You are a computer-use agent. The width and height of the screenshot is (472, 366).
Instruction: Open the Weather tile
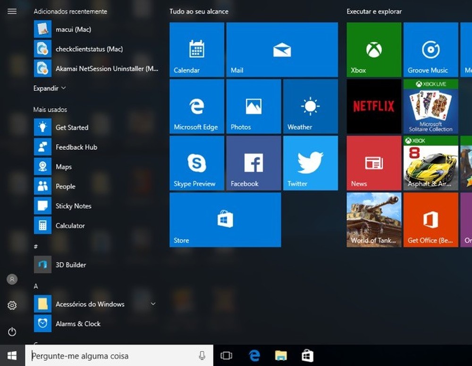(310, 106)
